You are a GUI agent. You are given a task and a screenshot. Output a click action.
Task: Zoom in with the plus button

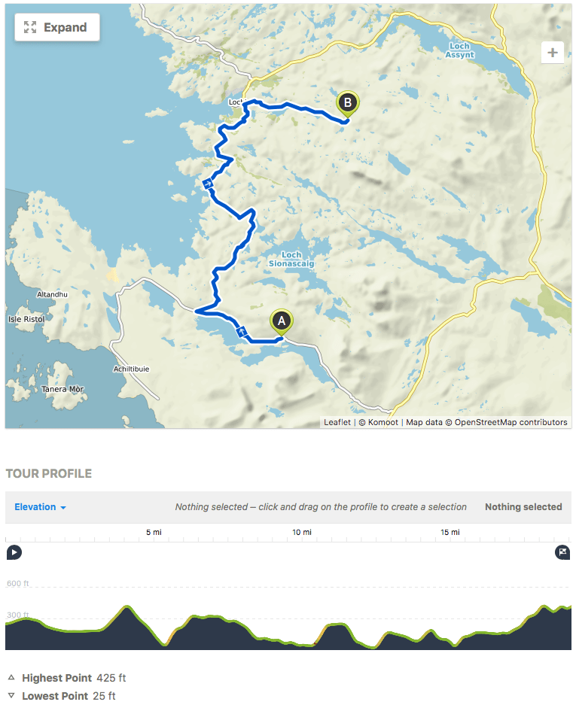point(553,53)
